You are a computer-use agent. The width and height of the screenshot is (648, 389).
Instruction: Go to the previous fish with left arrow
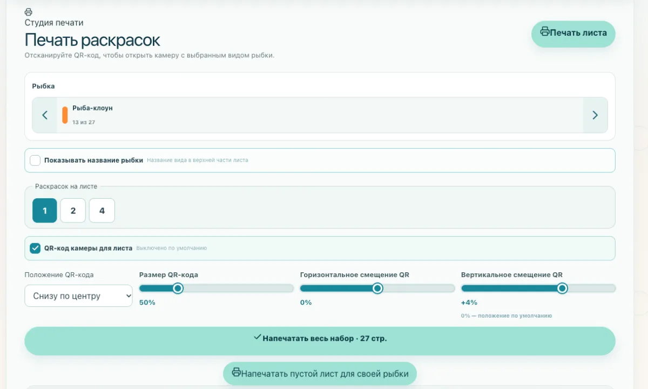(45, 115)
